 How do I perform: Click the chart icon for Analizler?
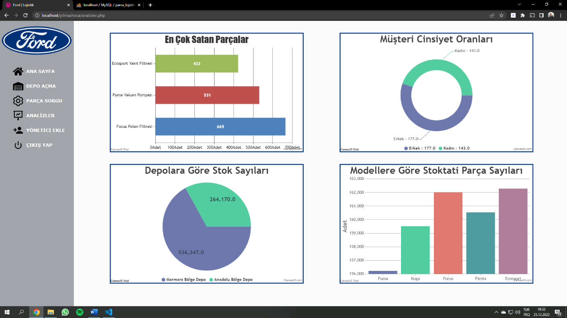[x=18, y=116]
